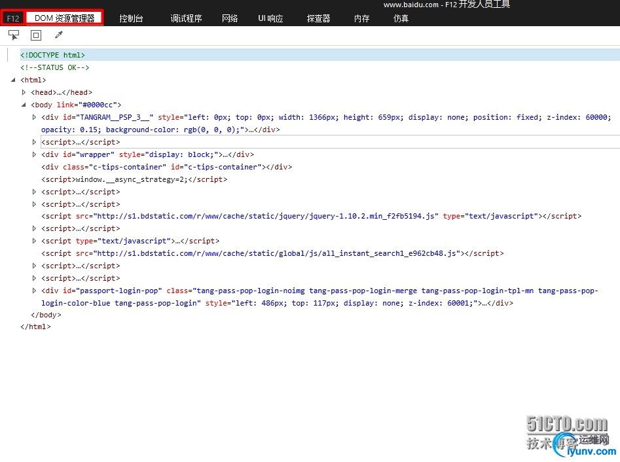Switch to the 内存 tab
This screenshot has width=620, height=462.
[x=361, y=18]
